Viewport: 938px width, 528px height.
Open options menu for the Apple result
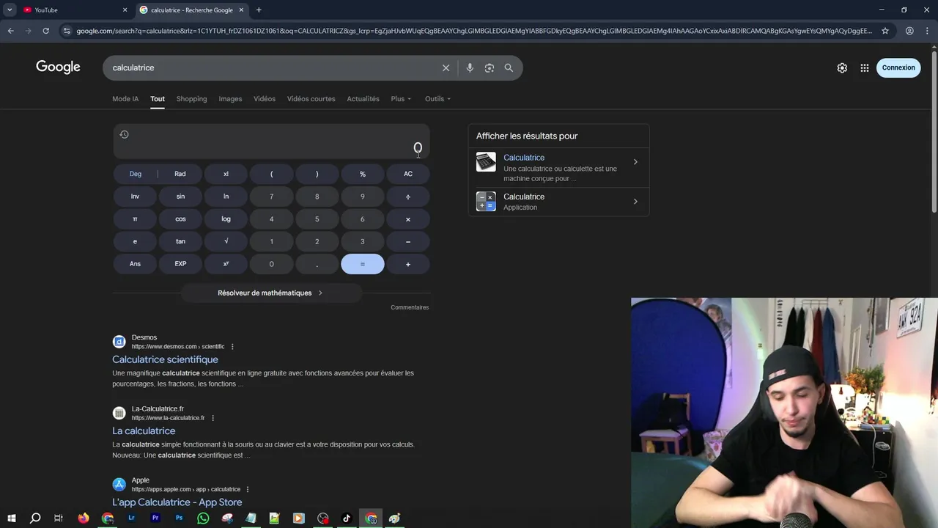pyautogui.click(x=248, y=489)
